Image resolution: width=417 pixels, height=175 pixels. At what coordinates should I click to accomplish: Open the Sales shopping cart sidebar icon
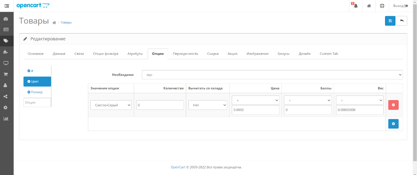coord(6,74)
